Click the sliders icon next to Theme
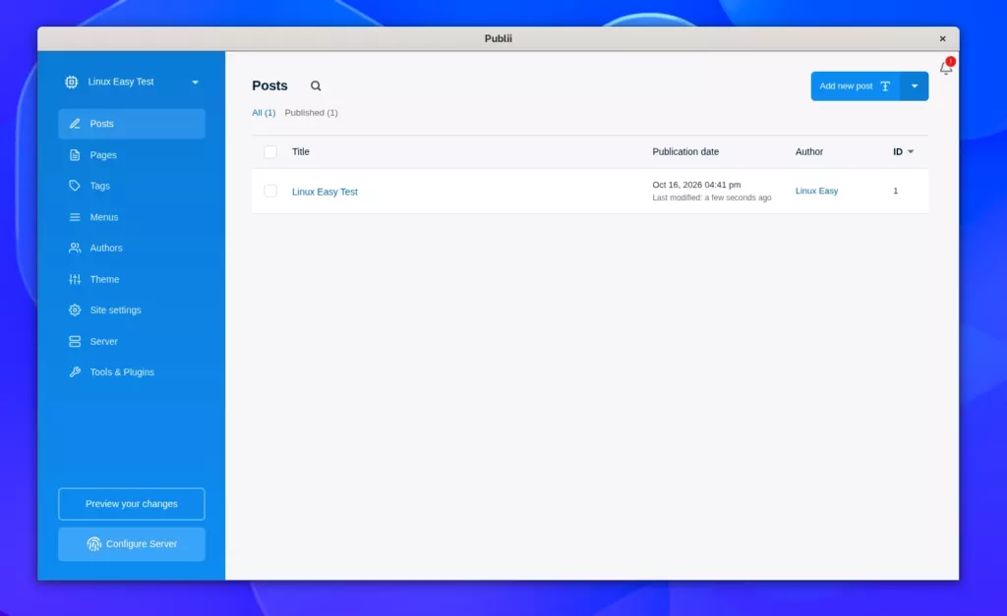Image resolution: width=1007 pixels, height=616 pixels. coord(75,279)
